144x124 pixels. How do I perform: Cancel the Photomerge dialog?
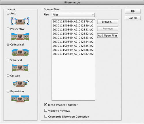point(133,18)
